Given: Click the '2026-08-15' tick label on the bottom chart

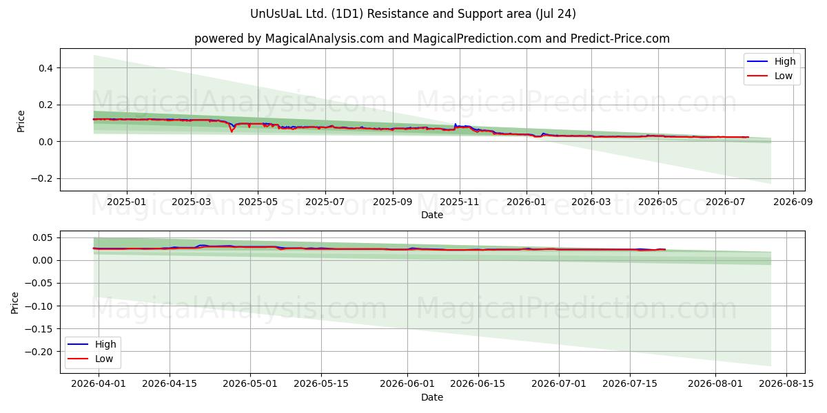Looking at the screenshot, I should coord(788,384).
